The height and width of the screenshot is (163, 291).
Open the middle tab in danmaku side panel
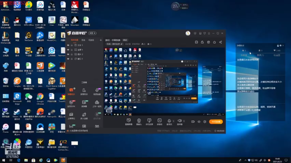pyautogui.click(x=260, y=55)
